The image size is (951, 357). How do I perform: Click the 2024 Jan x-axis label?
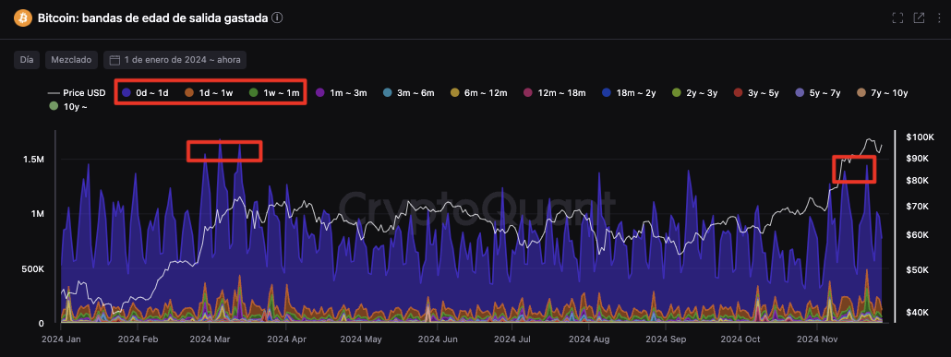point(61,339)
